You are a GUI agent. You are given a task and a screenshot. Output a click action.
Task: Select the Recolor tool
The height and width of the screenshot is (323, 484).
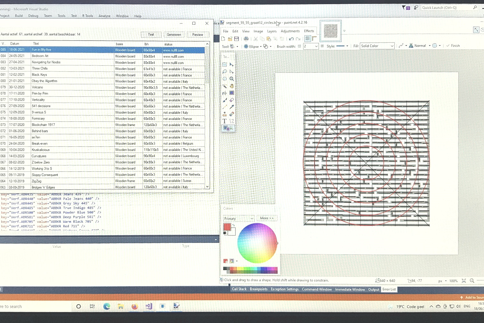pos(232,114)
